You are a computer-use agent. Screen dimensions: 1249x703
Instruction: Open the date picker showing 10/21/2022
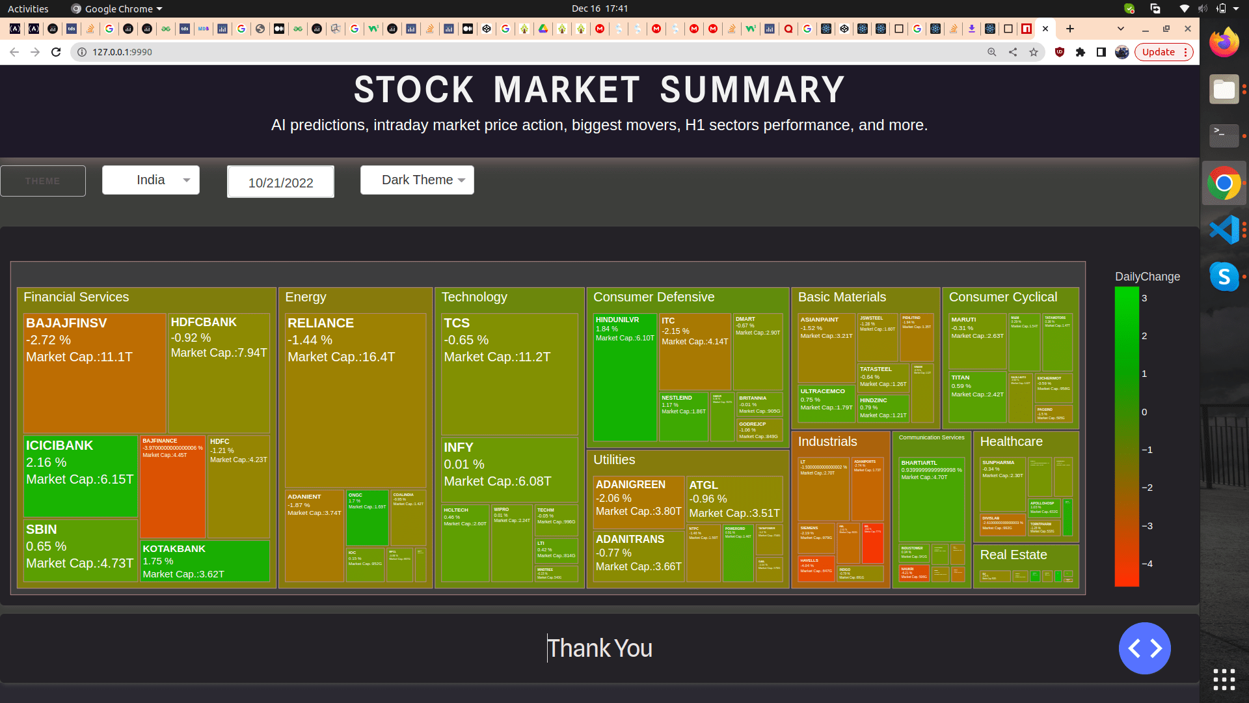click(280, 182)
